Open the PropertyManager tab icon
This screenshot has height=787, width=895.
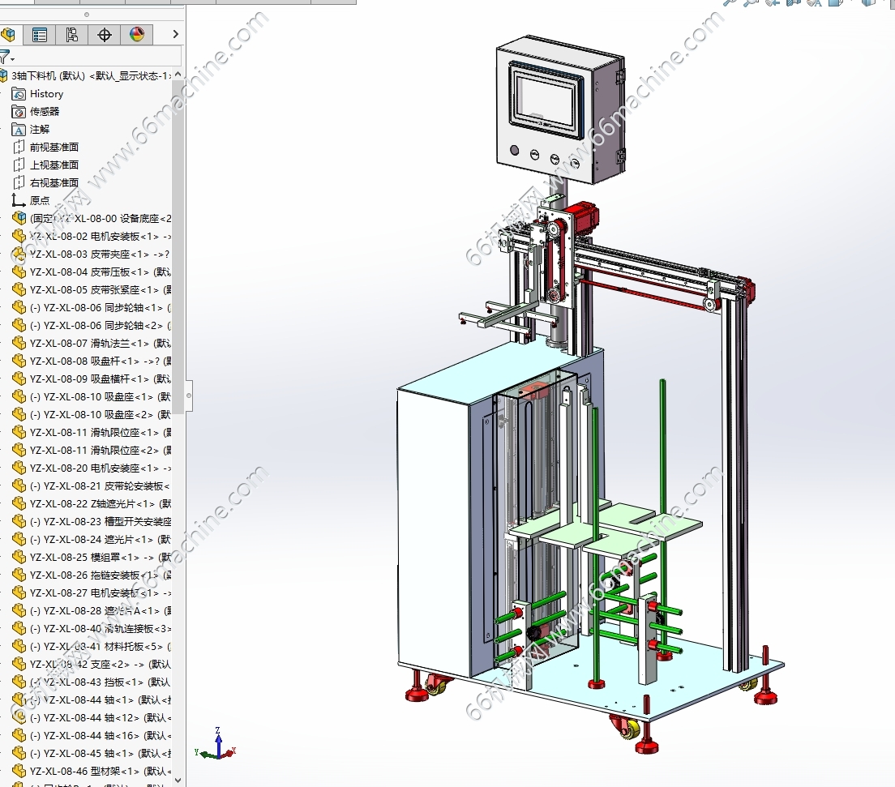coord(40,35)
